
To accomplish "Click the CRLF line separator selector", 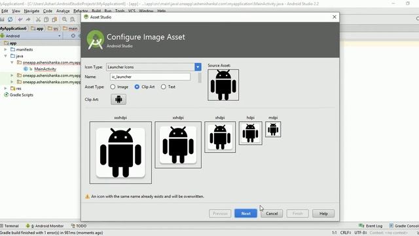I will (345, 233).
